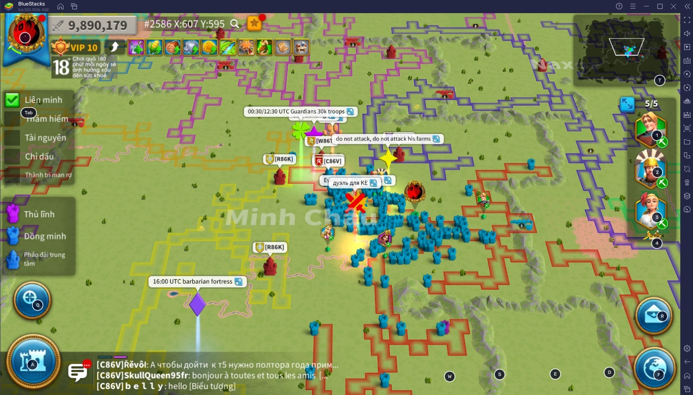Select the green gathering speed buff icon

(227, 47)
